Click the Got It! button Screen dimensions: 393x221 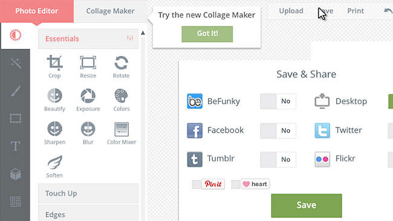tap(207, 34)
